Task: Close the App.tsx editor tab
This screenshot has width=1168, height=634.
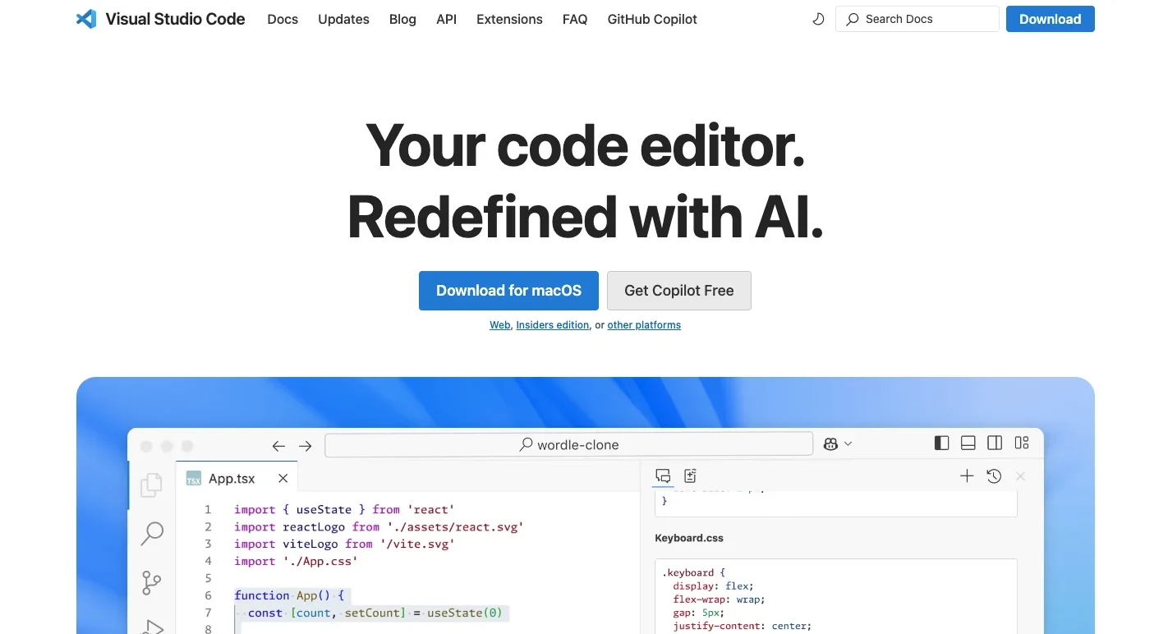Action: point(283,478)
